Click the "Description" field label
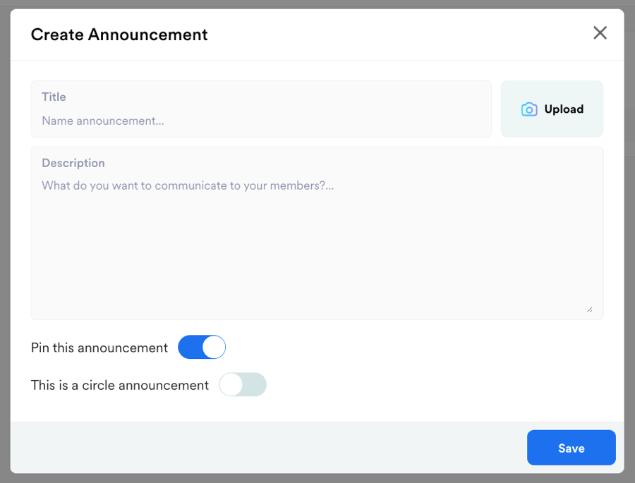The width and height of the screenshot is (635, 483). [x=73, y=163]
